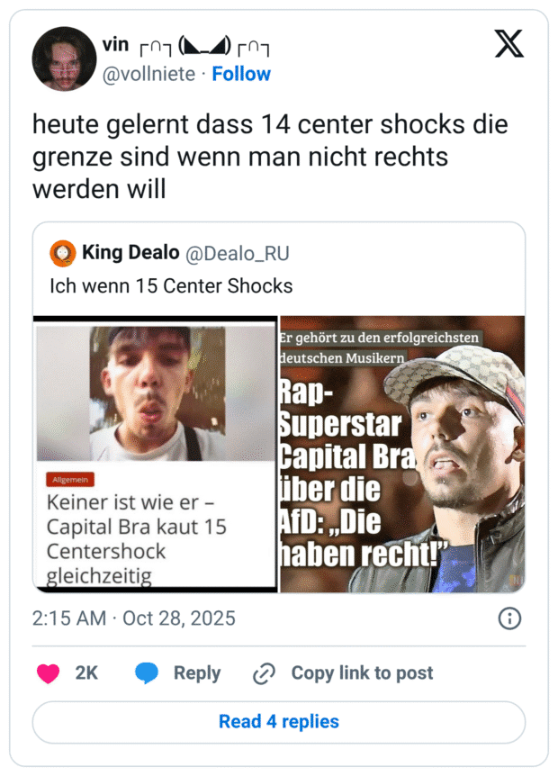Open X homepage via the X logo
Screen dimensions: 558x776
tap(509, 42)
